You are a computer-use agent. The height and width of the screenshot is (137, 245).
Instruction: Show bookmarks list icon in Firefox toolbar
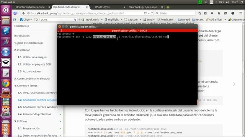tap(205, 13)
